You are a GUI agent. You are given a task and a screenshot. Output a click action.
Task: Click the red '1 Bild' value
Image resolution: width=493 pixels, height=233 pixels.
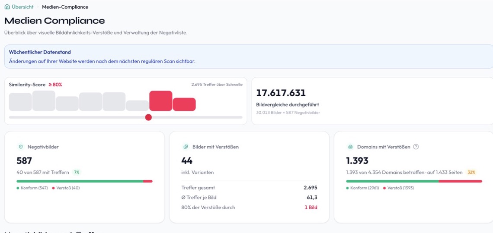point(311,207)
